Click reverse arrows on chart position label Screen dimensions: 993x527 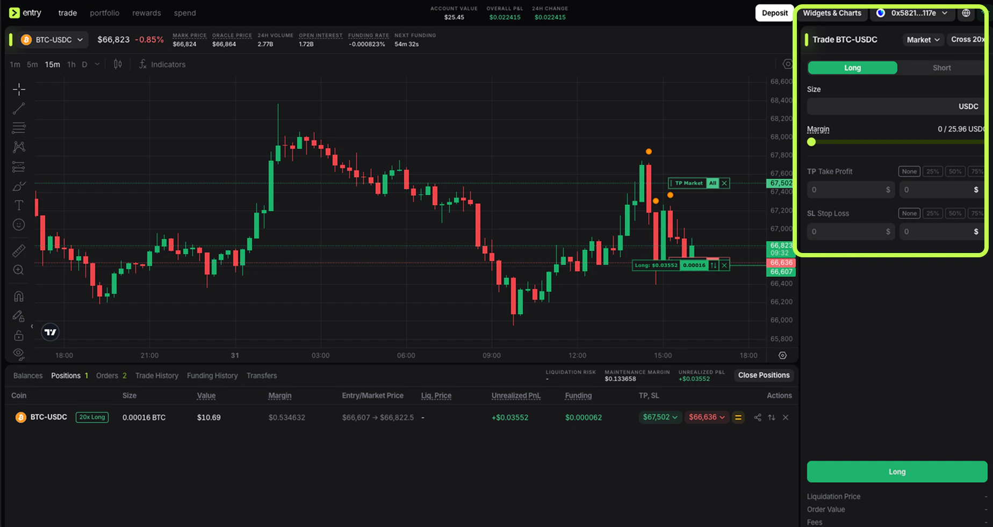coord(714,265)
